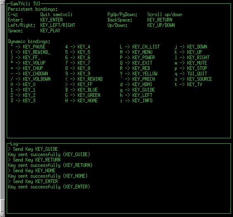The width and height of the screenshot is (233, 217).
Task: Click log line '> Send Key KEY_ENTER'
Action: click(33, 181)
